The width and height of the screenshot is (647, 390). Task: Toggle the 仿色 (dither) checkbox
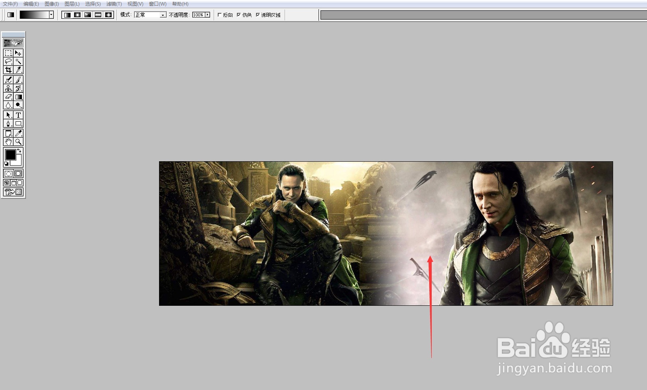pos(239,15)
